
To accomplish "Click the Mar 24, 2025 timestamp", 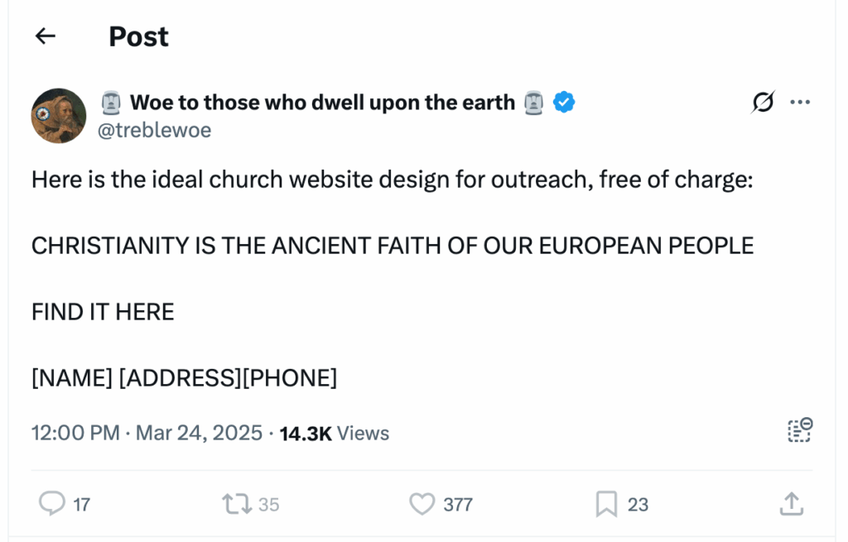I will point(199,433).
